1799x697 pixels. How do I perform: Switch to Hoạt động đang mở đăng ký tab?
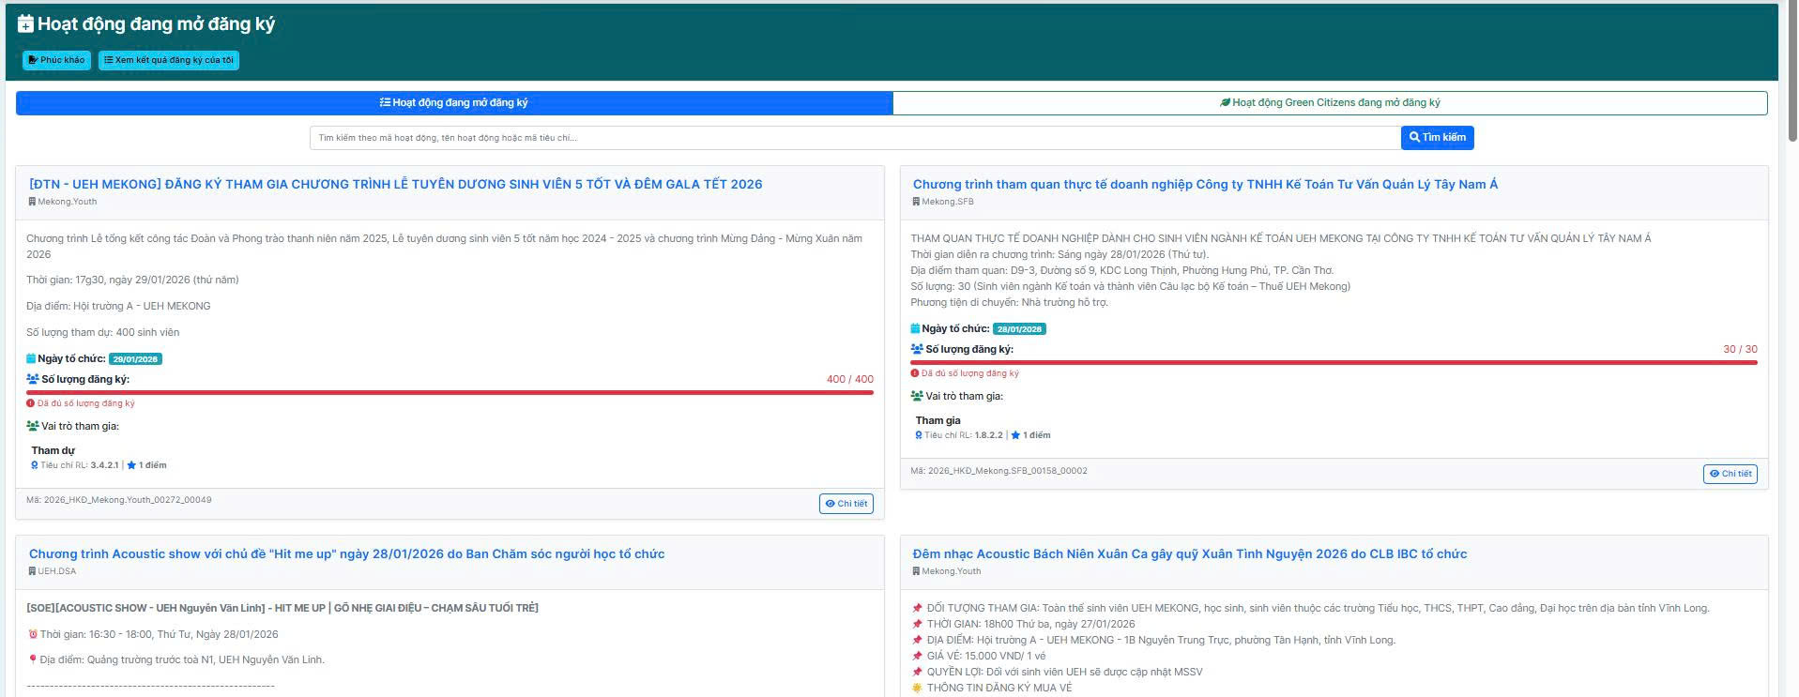[x=454, y=103]
